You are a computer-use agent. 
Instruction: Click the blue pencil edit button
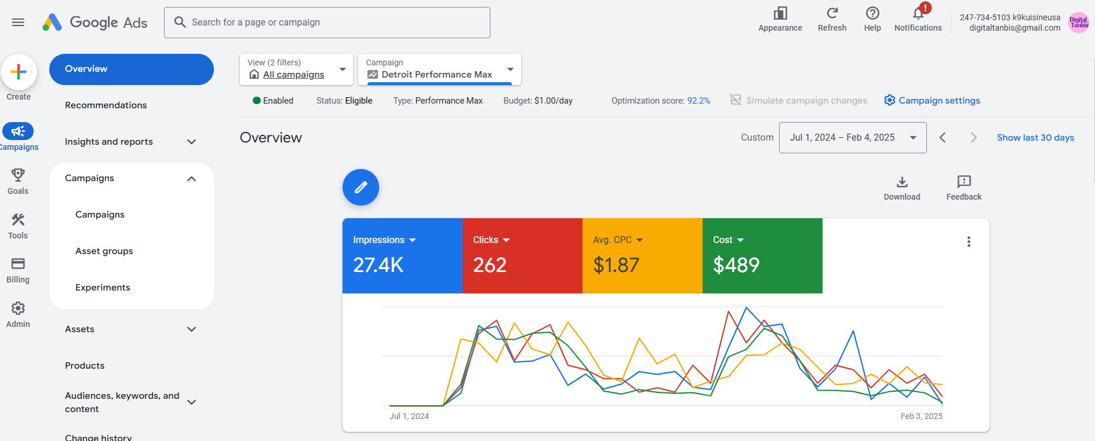tap(361, 188)
